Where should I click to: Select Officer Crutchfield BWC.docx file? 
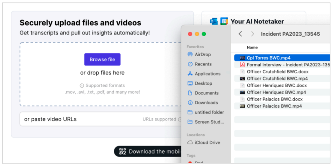pos(282,72)
